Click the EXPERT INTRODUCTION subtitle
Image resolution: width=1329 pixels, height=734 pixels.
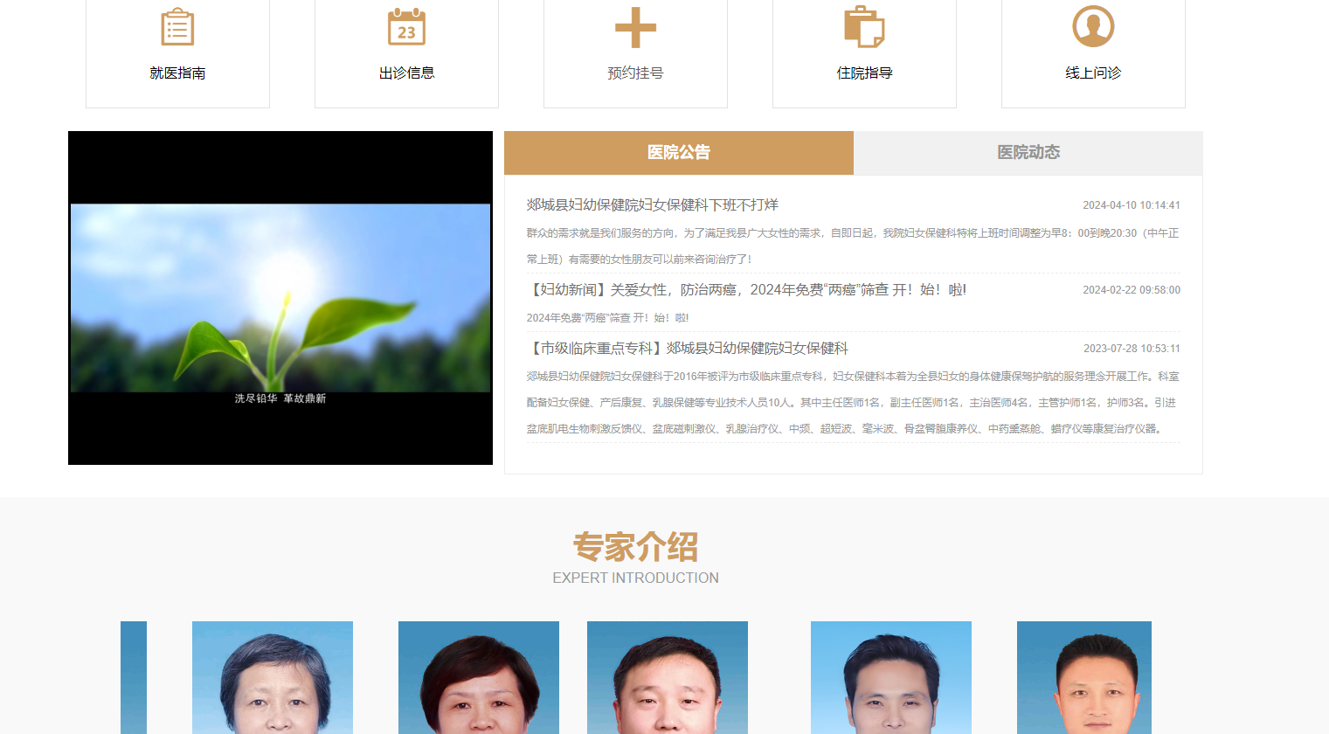(635, 578)
